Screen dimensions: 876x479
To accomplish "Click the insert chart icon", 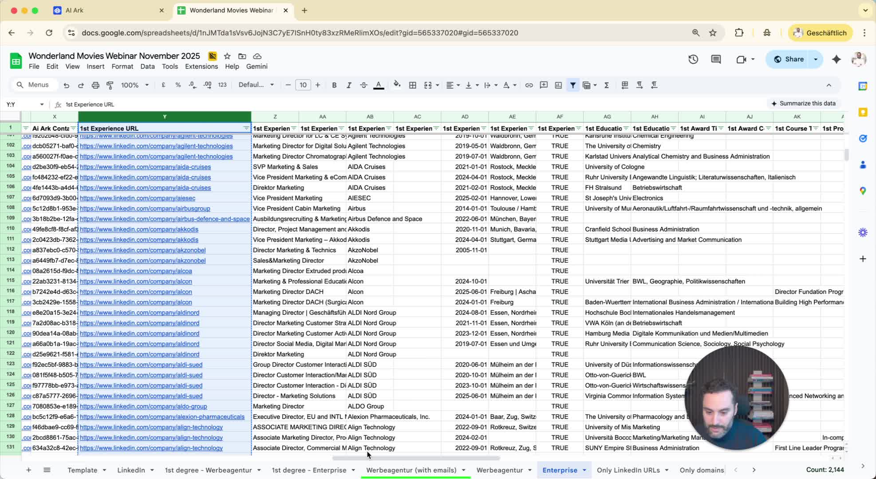I will (558, 85).
